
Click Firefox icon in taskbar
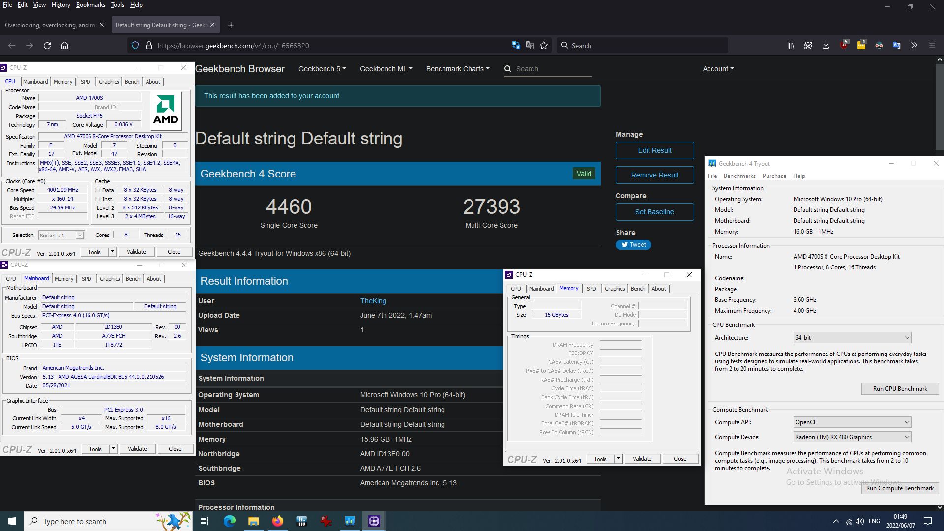pos(278,521)
